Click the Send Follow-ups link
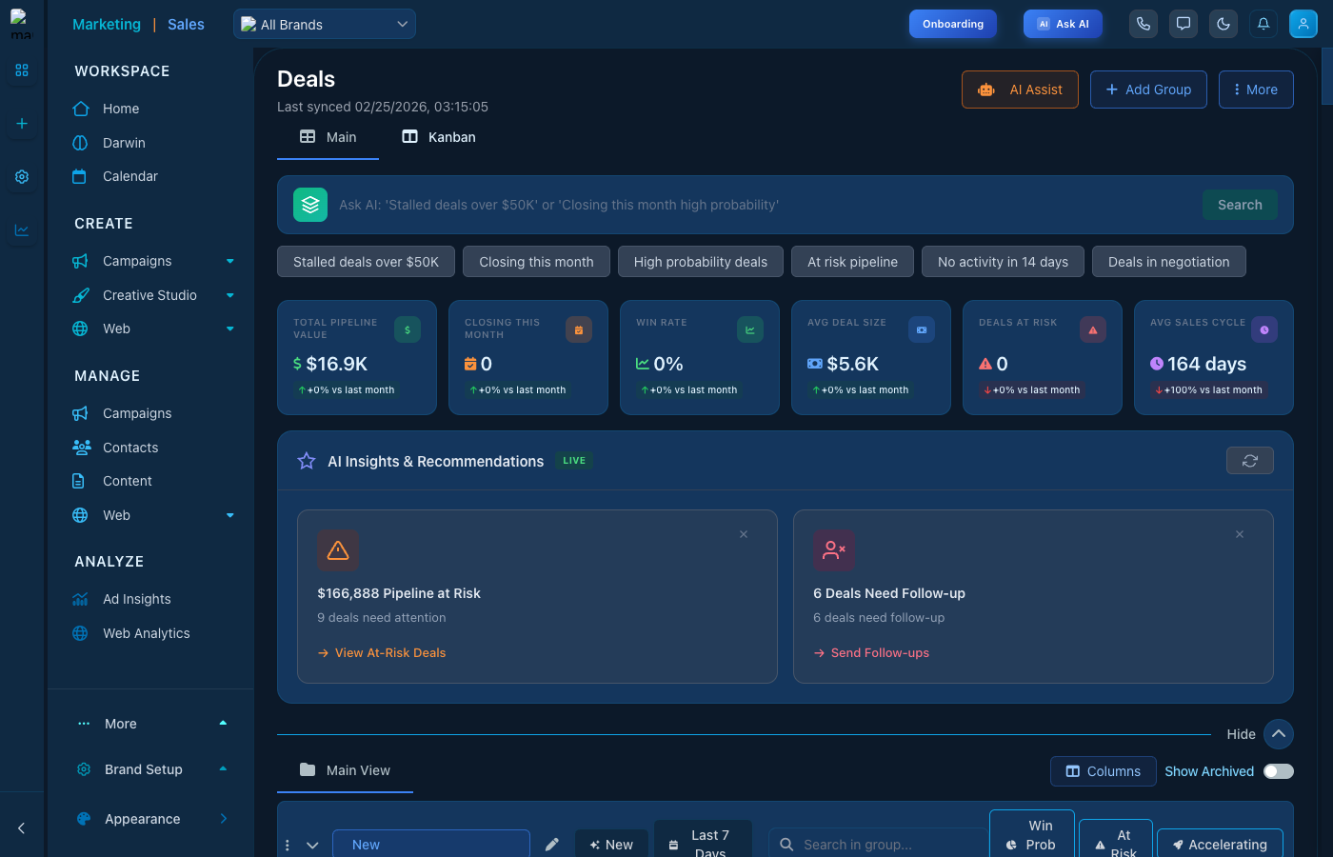The height and width of the screenshot is (857, 1333). (871, 652)
